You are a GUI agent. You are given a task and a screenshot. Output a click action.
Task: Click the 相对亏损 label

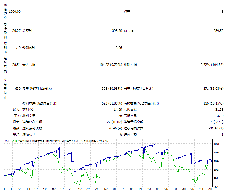point(130,65)
